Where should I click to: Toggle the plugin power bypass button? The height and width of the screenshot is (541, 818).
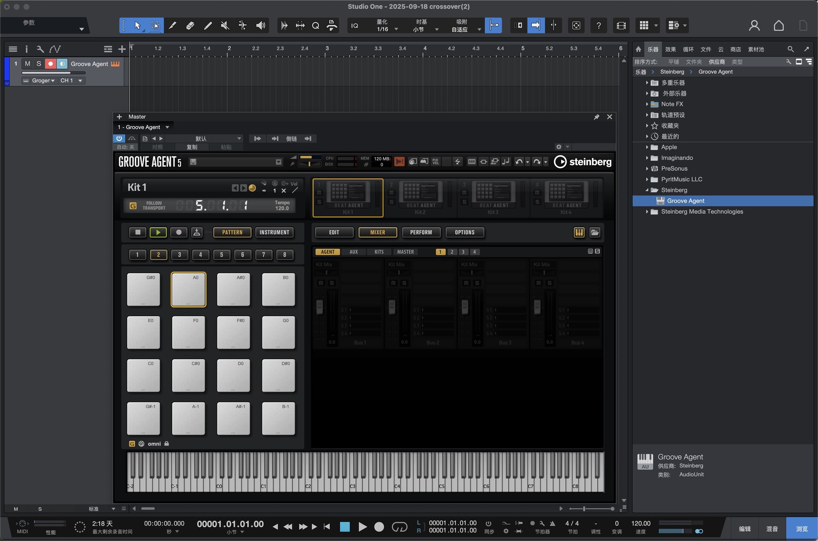click(119, 139)
